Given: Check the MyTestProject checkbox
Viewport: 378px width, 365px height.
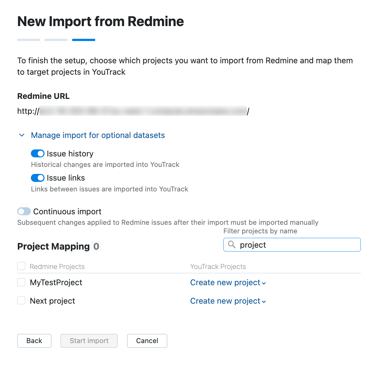Looking at the screenshot, I should tap(21, 282).
